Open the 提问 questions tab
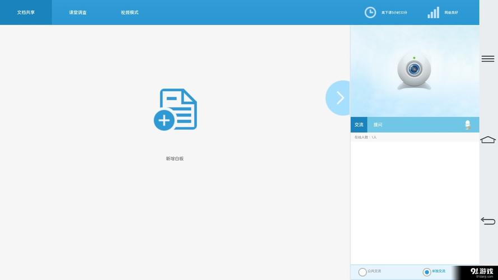The height and width of the screenshot is (280, 498). click(378, 125)
